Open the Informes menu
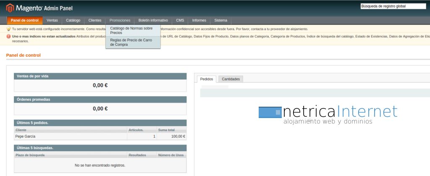The image size is (430, 176). (199, 20)
